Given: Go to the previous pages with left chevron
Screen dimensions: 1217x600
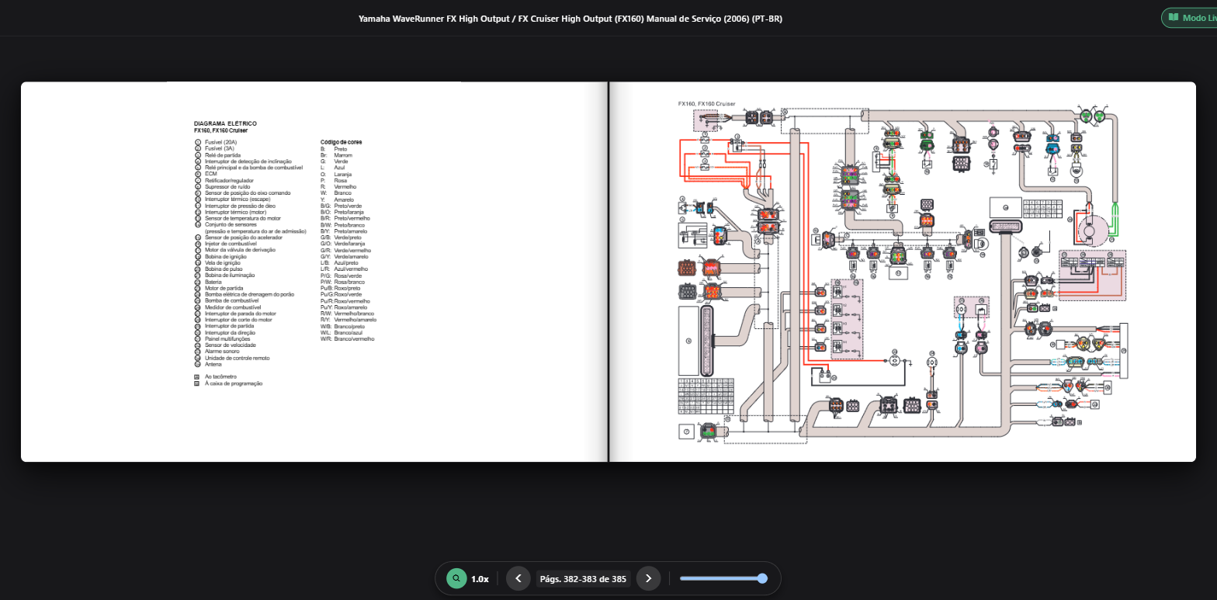Looking at the screenshot, I should [x=518, y=578].
